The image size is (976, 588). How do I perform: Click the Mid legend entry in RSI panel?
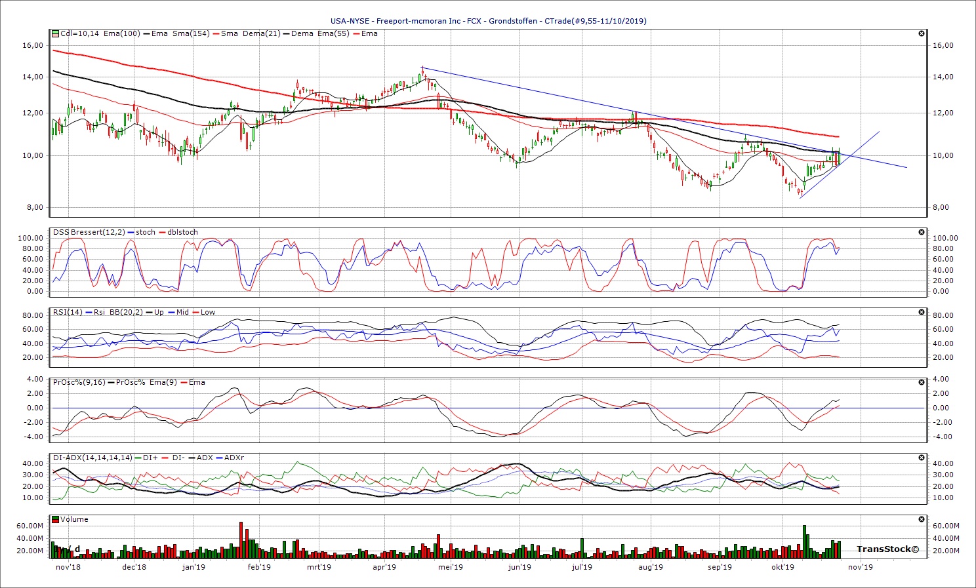click(178, 312)
